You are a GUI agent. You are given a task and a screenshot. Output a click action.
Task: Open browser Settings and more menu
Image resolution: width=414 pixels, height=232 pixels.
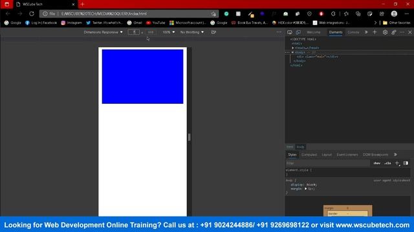click(x=407, y=14)
